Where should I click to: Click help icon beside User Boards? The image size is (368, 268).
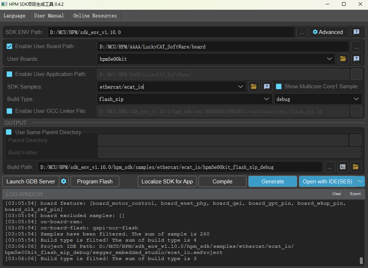coord(356,59)
